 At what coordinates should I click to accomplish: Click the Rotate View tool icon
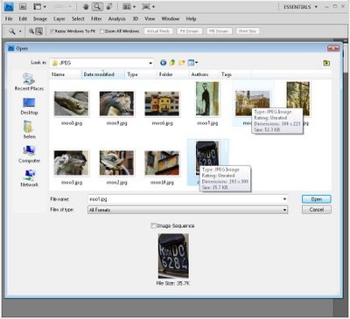[109, 7]
